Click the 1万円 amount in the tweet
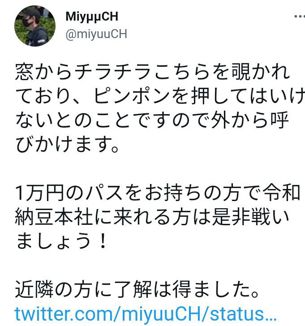This screenshot has width=305, height=326. pyautogui.click(x=39, y=193)
